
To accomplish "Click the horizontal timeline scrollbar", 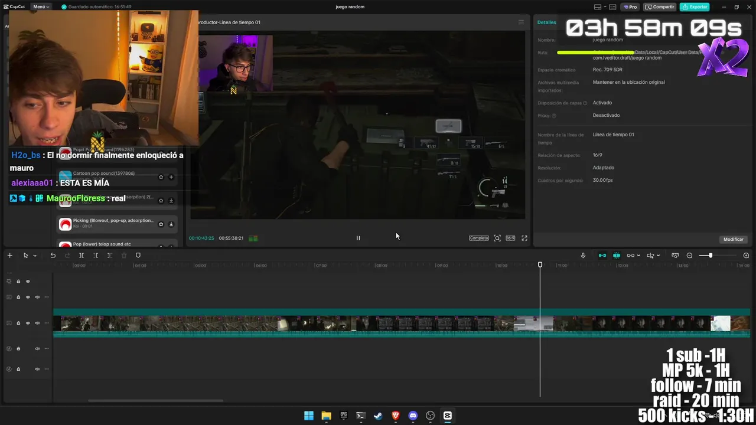I will [156, 401].
